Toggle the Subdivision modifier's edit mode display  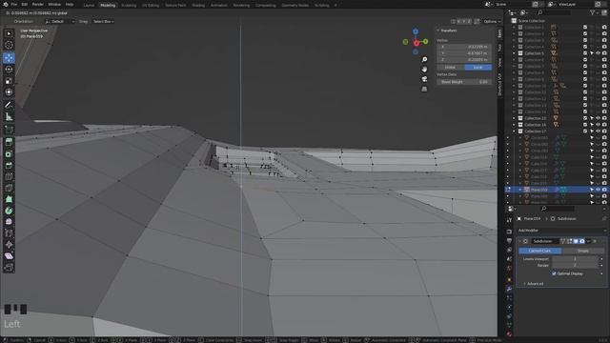click(569, 241)
